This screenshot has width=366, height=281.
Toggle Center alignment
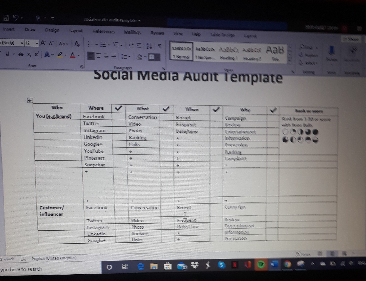(99, 56)
